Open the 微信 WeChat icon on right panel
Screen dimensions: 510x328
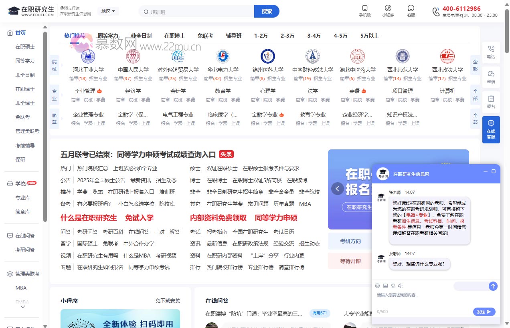tap(491, 75)
